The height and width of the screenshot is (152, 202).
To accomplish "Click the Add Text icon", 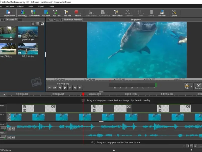I will (x=55, y=12).
